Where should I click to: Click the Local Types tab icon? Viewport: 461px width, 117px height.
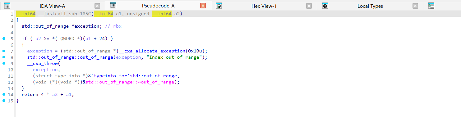point(325,6)
